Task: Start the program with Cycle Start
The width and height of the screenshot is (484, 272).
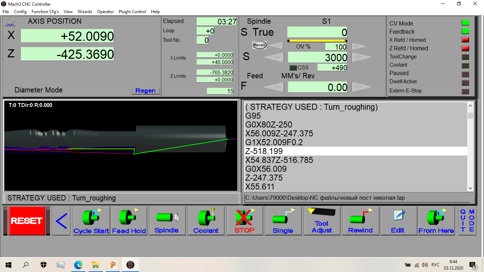Action: [91, 221]
